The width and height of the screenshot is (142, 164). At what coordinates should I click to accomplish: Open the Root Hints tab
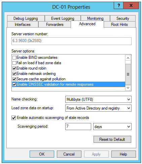point(119,25)
